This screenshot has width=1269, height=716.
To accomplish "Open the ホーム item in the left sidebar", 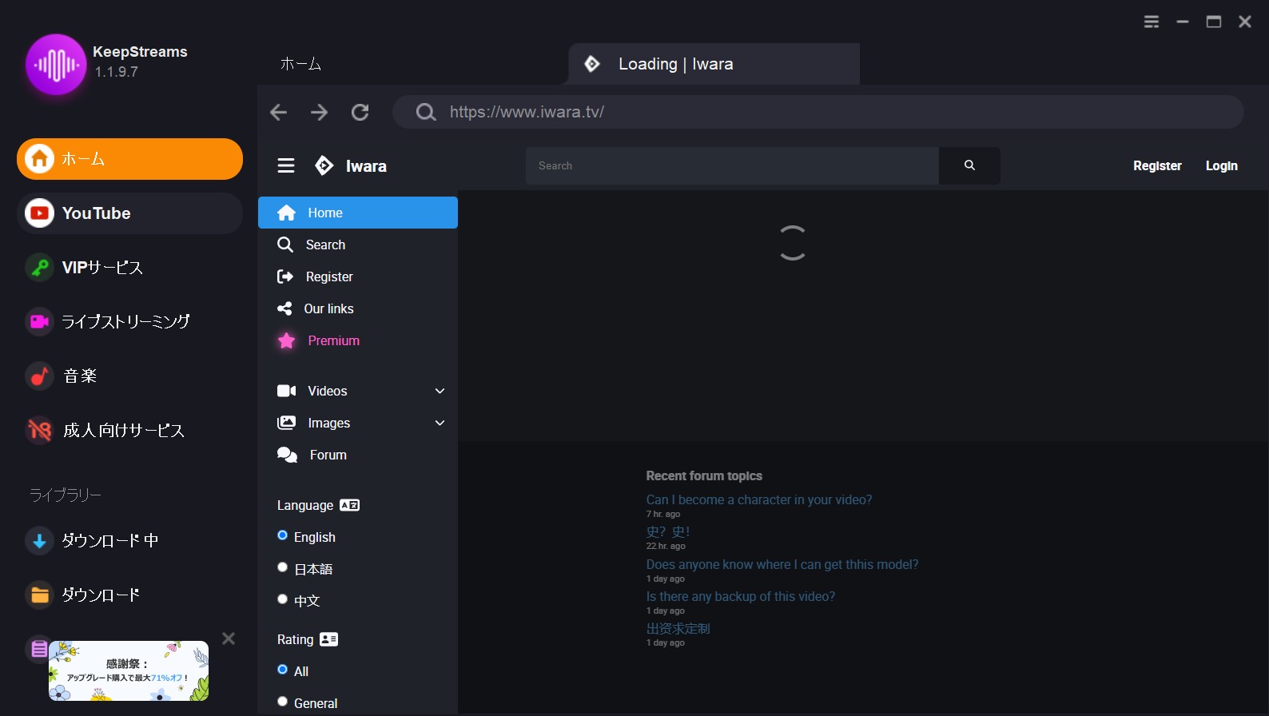I will [x=129, y=159].
